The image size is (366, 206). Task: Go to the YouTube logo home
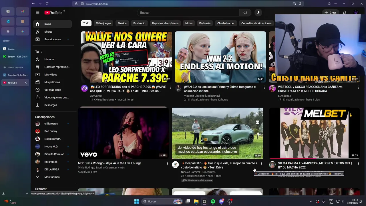pyautogui.click(x=53, y=13)
